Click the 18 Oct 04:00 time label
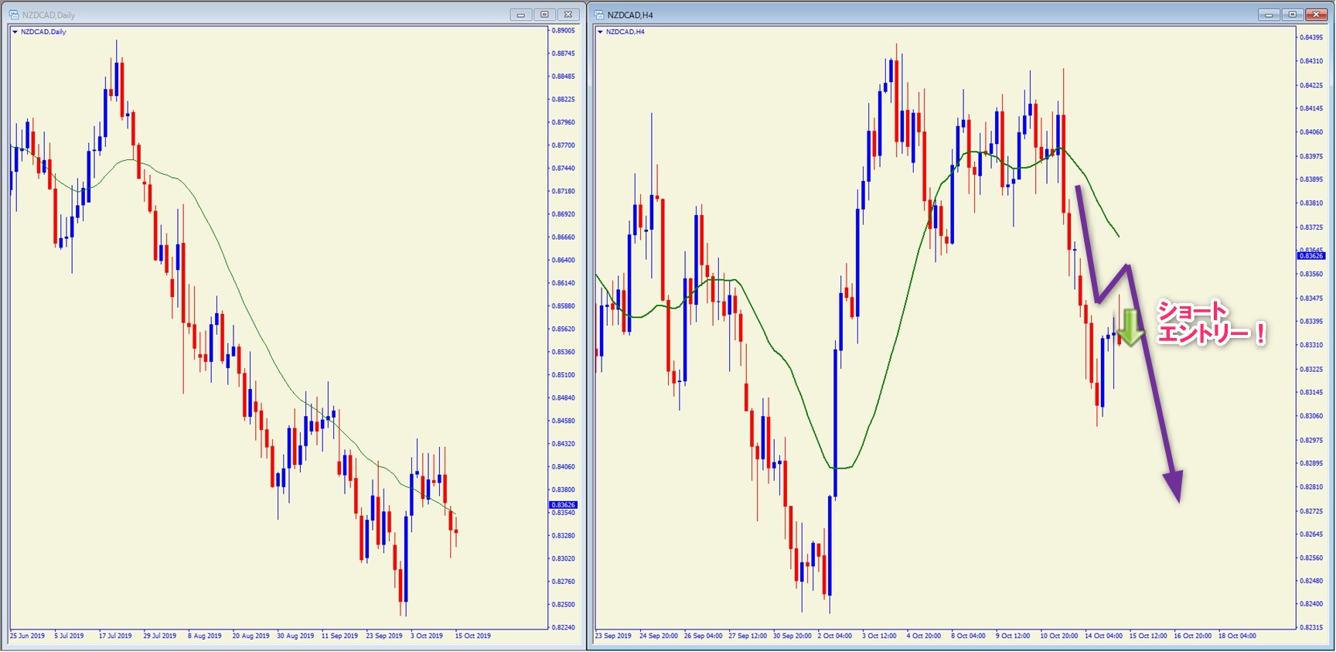The width and height of the screenshot is (1336, 652). [x=1238, y=636]
